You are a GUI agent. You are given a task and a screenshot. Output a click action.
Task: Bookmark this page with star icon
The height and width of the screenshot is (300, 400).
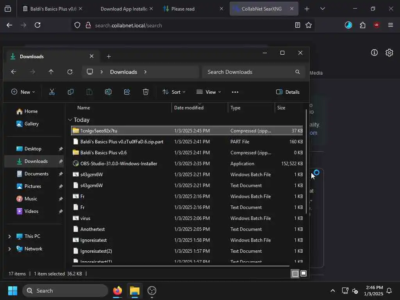point(309,25)
